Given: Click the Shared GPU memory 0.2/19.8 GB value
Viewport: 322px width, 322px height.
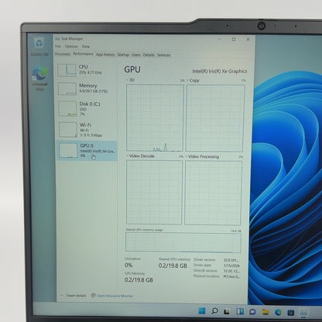Looking at the screenshot, I should click(x=173, y=265).
